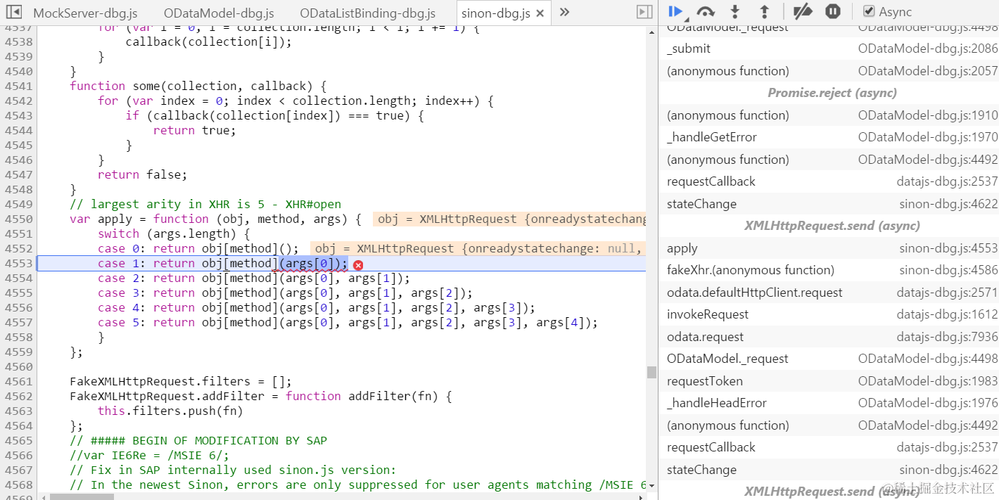The height and width of the screenshot is (500, 999).
Task: Click gutter line number 4546
Action: pos(18,160)
